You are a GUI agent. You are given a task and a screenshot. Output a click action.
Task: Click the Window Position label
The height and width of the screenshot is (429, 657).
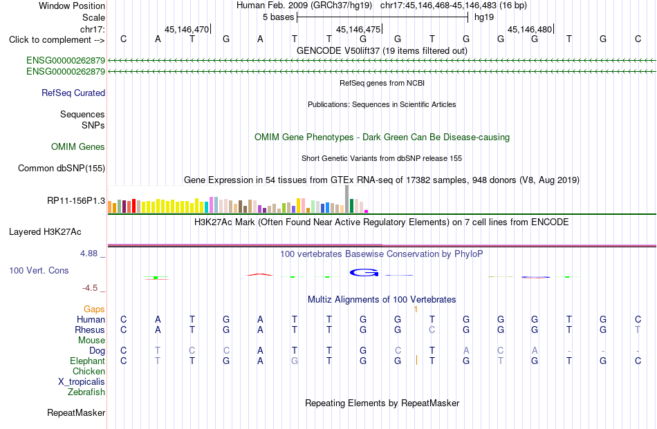72,6
